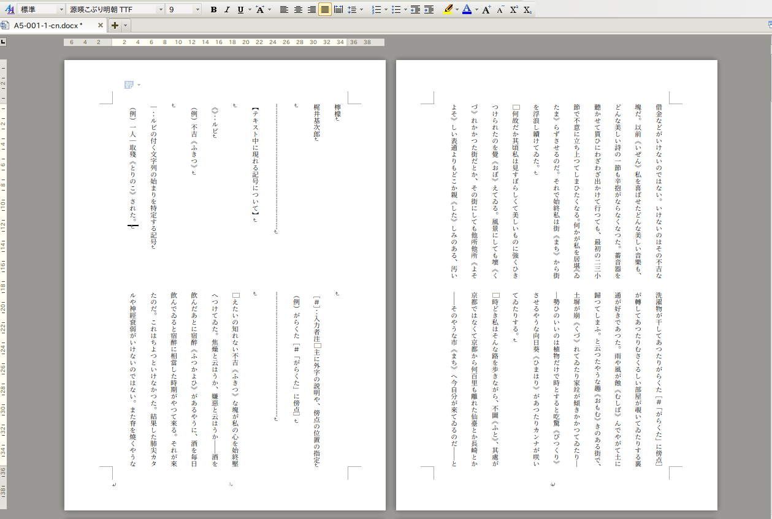
Task: Apply numbered list formatting
Action: tap(376, 10)
